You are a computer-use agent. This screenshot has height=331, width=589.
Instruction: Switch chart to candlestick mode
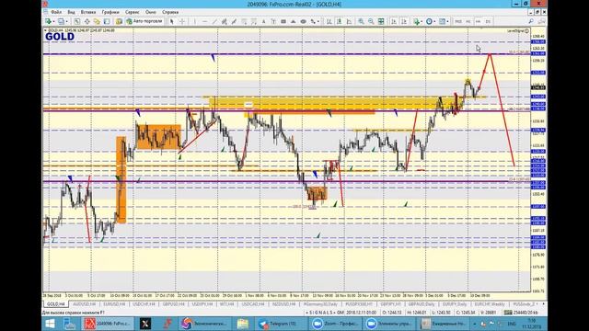pyautogui.click(x=339, y=21)
